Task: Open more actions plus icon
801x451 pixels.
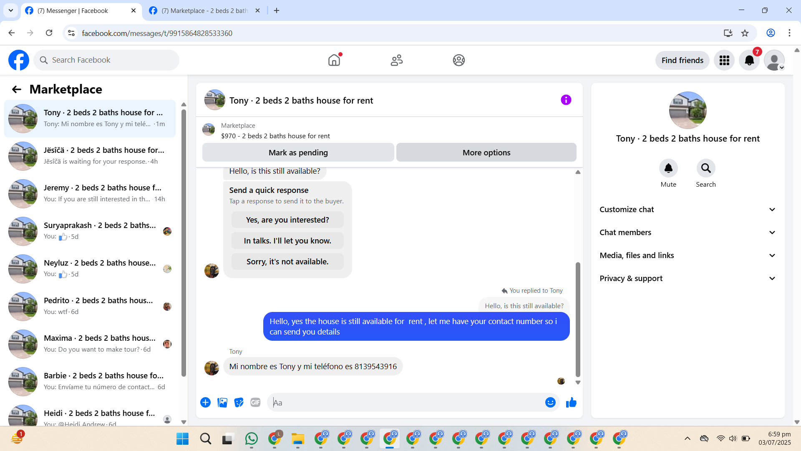Action: (x=205, y=402)
